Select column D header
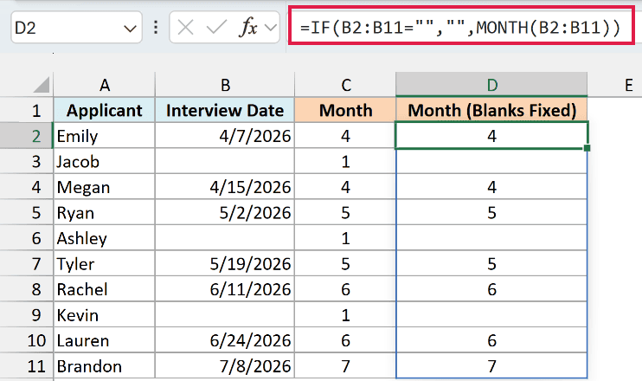The image size is (642, 381). pos(491,85)
